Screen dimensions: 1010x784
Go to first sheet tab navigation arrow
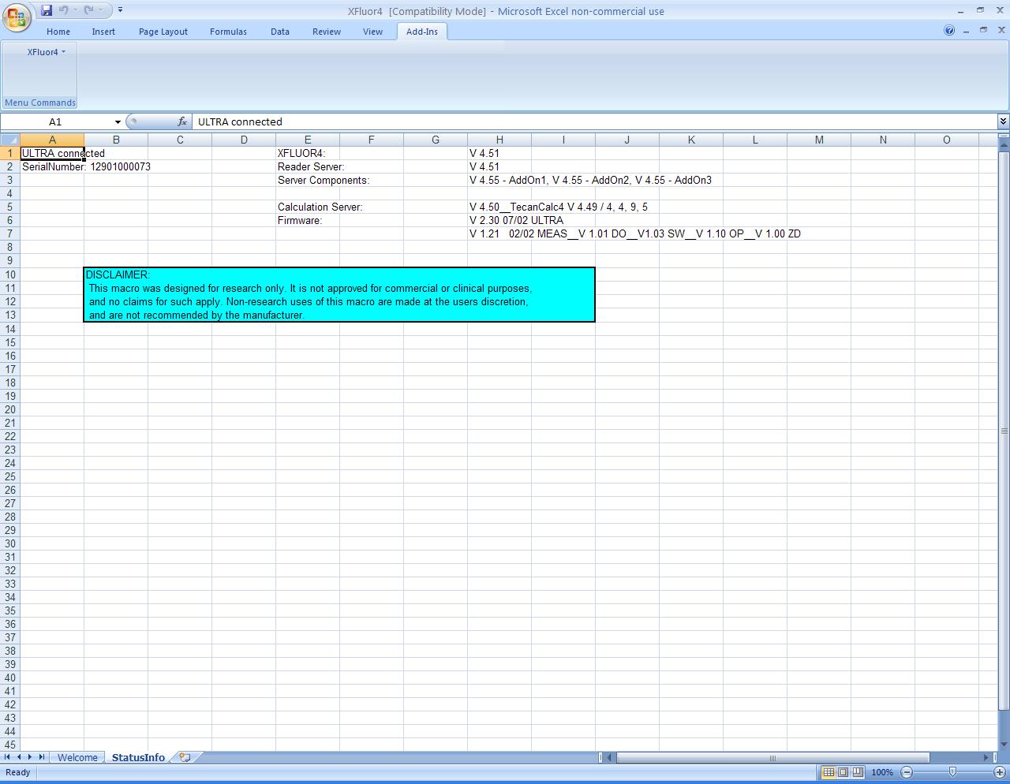coord(8,757)
